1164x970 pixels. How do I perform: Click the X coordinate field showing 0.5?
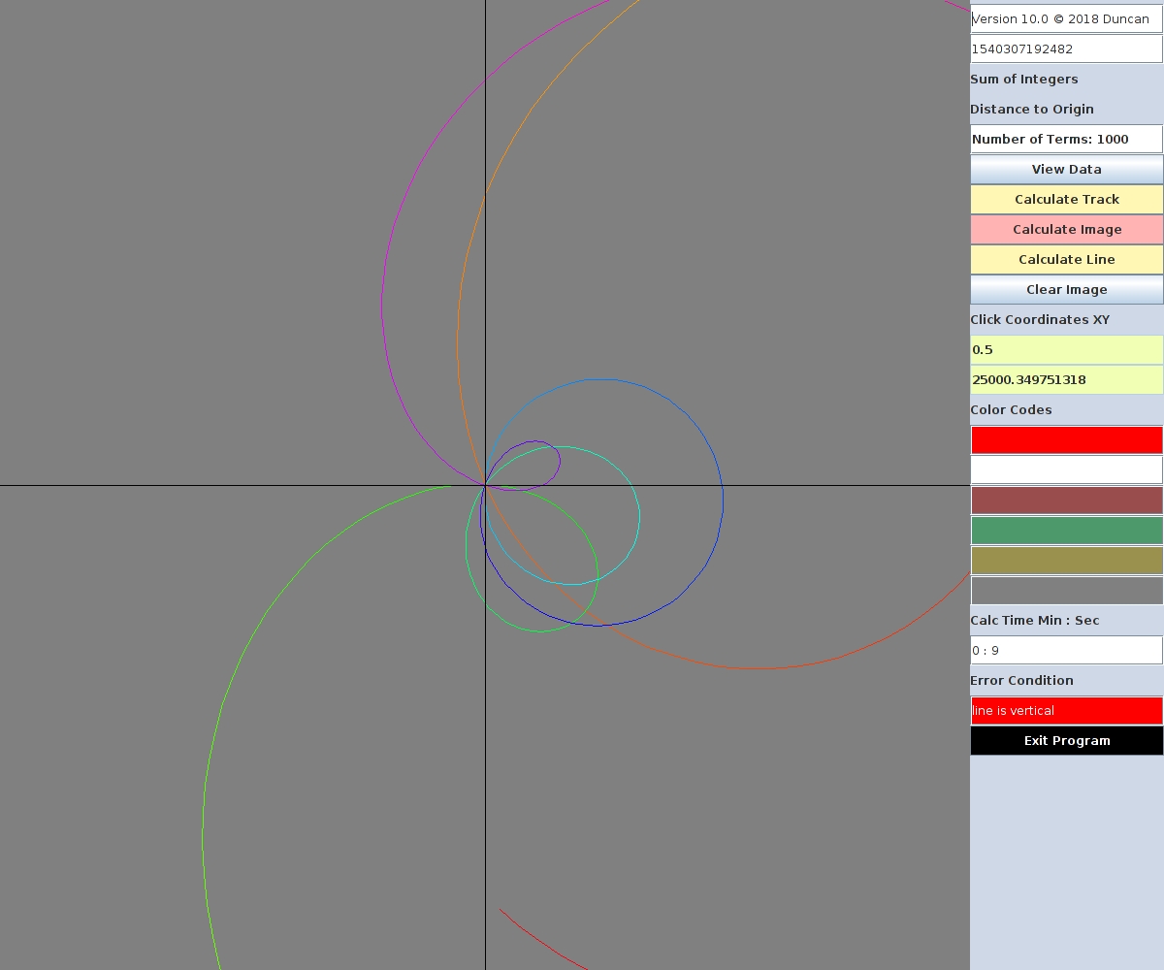(1066, 349)
